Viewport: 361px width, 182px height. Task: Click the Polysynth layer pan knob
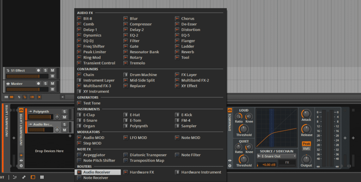(57, 117)
